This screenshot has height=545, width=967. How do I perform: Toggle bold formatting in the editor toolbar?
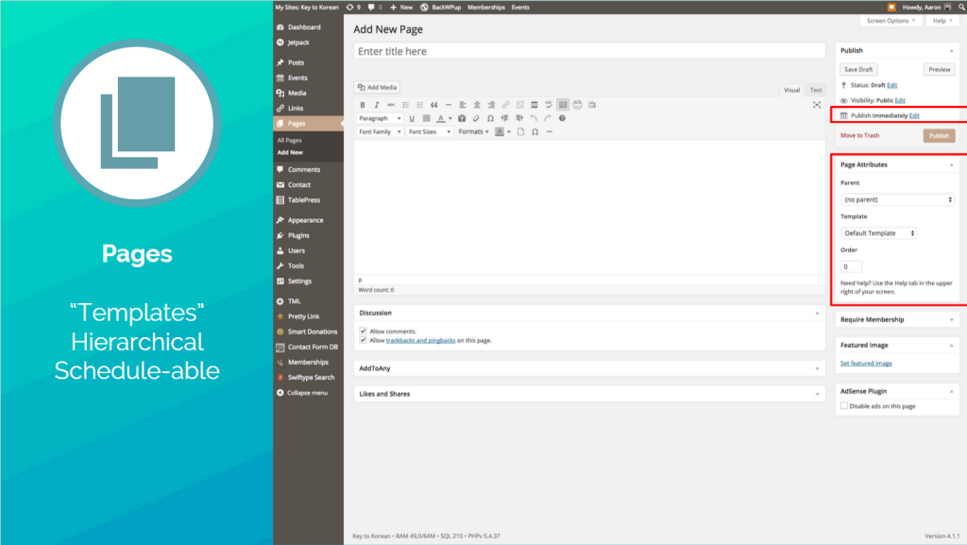pyautogui.click(x=363, y=105)
